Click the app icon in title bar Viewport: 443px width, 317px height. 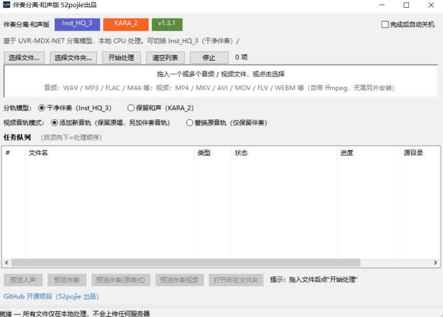(7, 5)
